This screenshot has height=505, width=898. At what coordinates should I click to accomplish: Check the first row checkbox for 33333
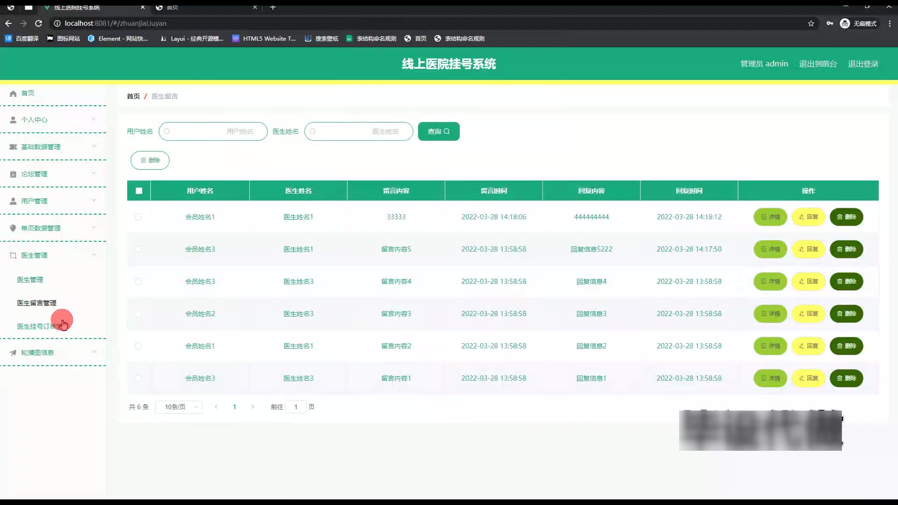tap(138, 217)
